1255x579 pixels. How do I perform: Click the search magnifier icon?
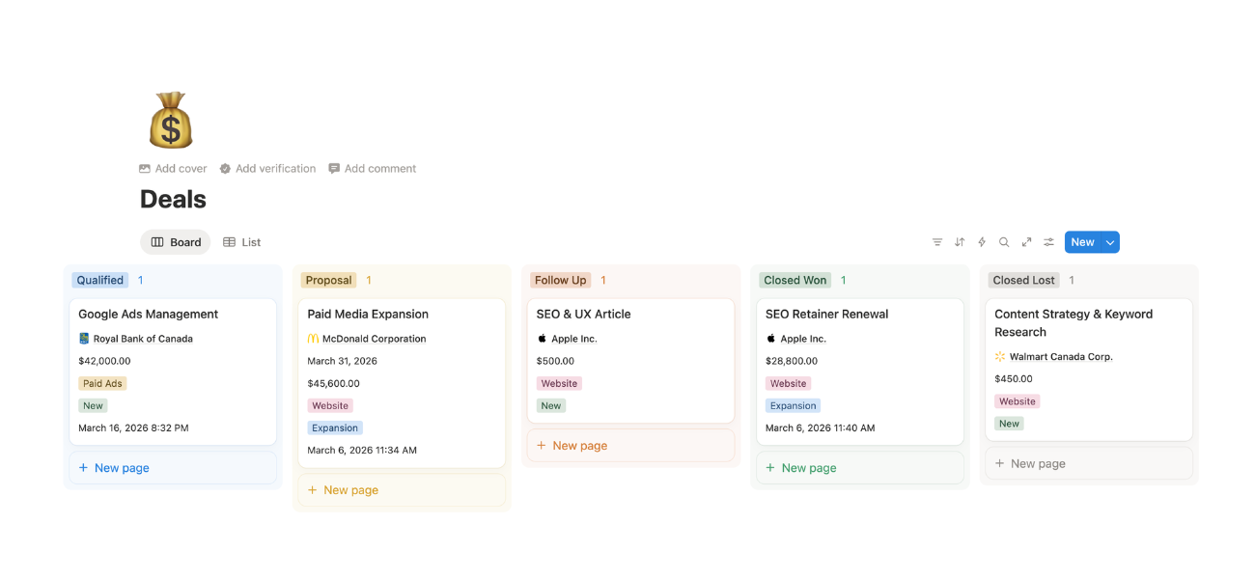coord(1004,242)
